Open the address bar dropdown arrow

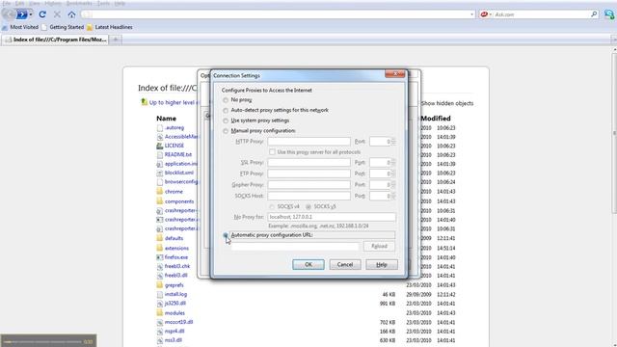pyautogui.click(x=471, y=14)
